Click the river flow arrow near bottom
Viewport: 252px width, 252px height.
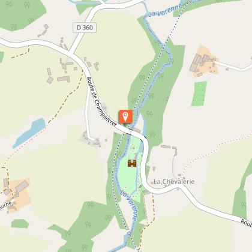pyautogui.click(x=129, y=233)
